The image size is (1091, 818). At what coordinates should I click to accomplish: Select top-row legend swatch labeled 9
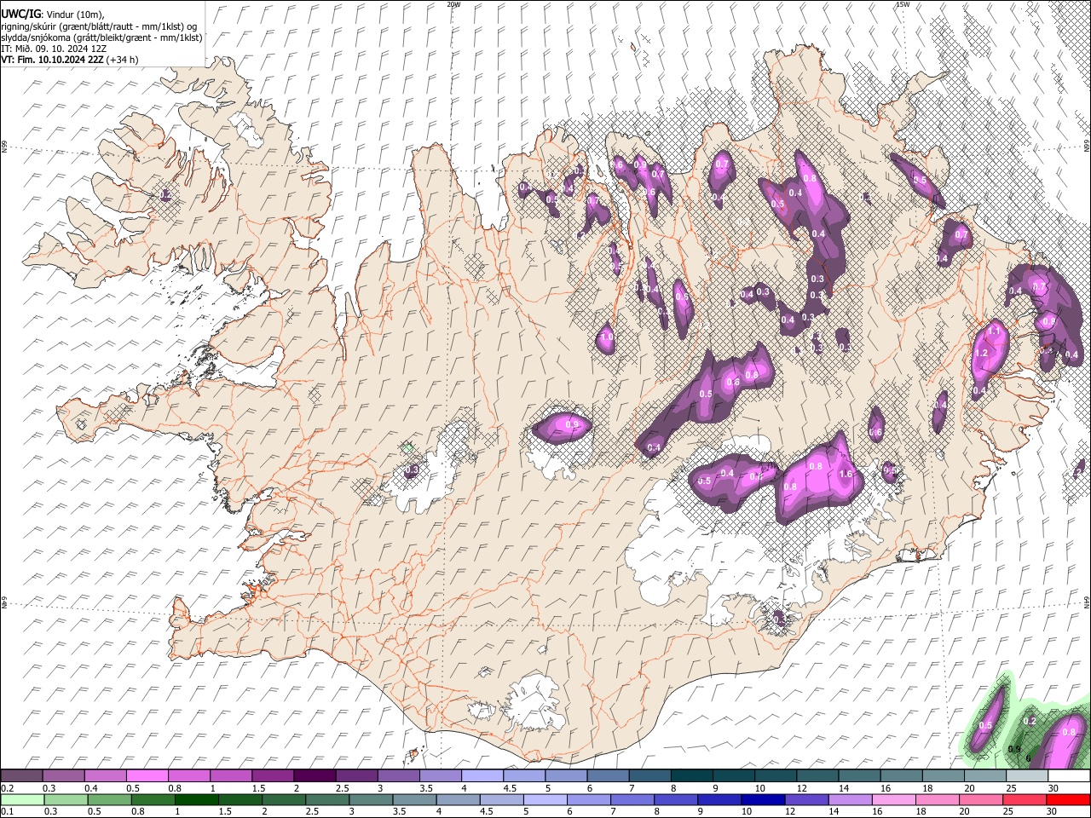[x=734, y=775]
